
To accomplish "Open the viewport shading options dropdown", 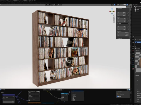I will pyautogui.click(x=129, y=5).
